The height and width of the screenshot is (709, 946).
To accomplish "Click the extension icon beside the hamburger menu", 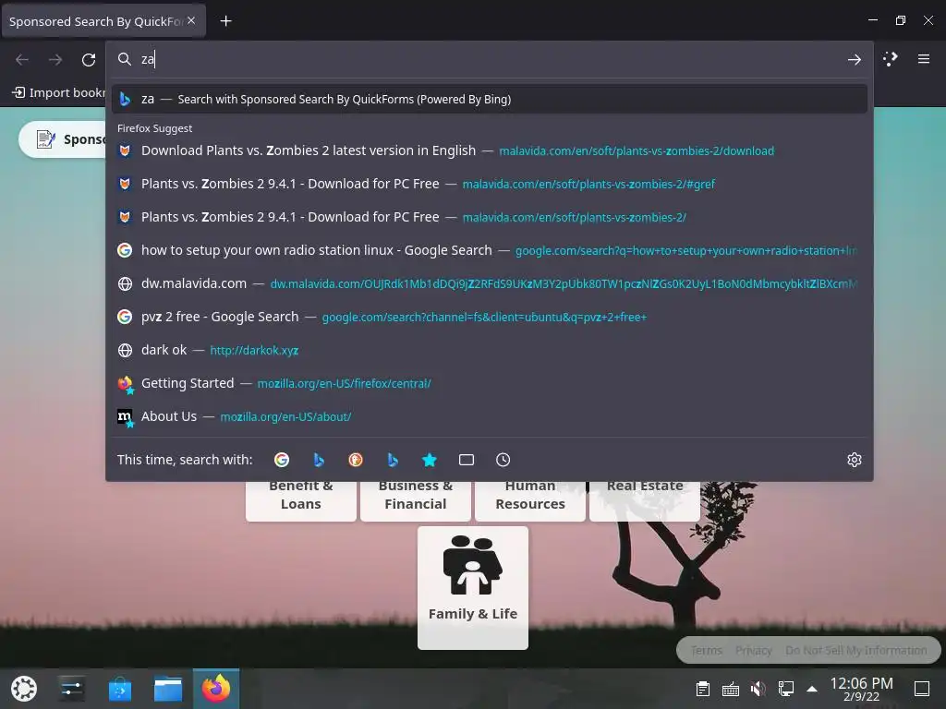I will [x=890, y=59].
